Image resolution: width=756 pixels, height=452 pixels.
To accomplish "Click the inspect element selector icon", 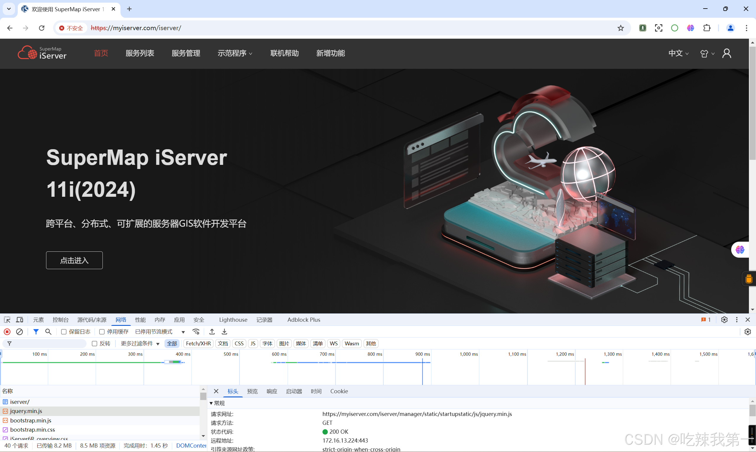I will coord(7,320).
